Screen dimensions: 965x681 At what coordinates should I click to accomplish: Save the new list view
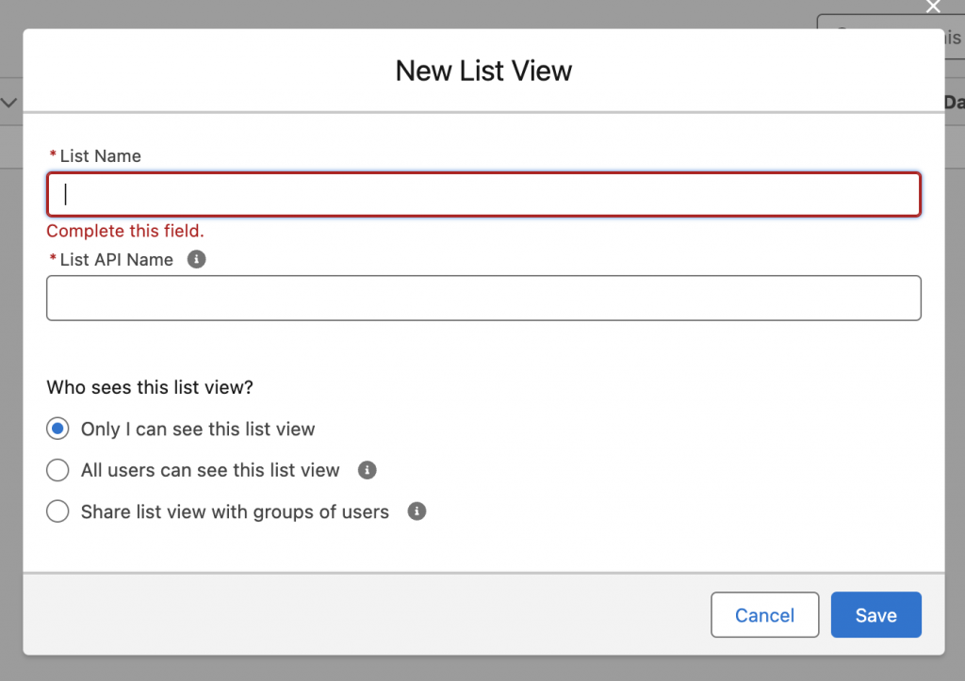(875, 615)
